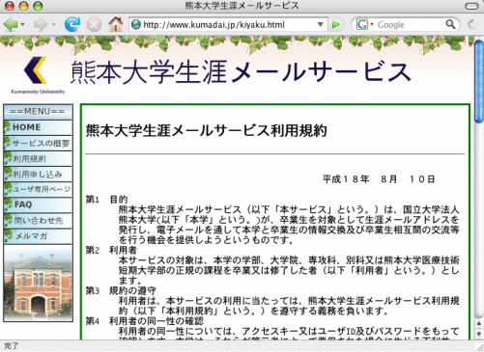
Task: Open 利用規約 menu item
Action: click(38, 159)
